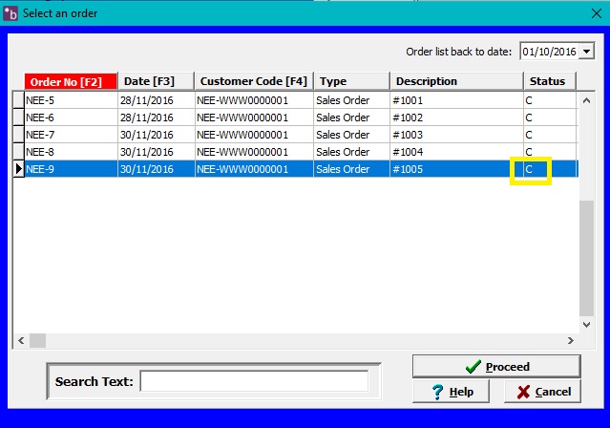Click customer code in NEE-7 row
The width and height of the screenshot is (610, 428).
242,135
